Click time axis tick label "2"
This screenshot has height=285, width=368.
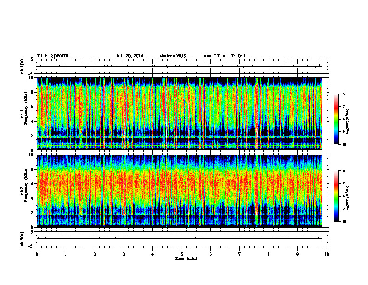pyautogui.click(x=95, y=254)
